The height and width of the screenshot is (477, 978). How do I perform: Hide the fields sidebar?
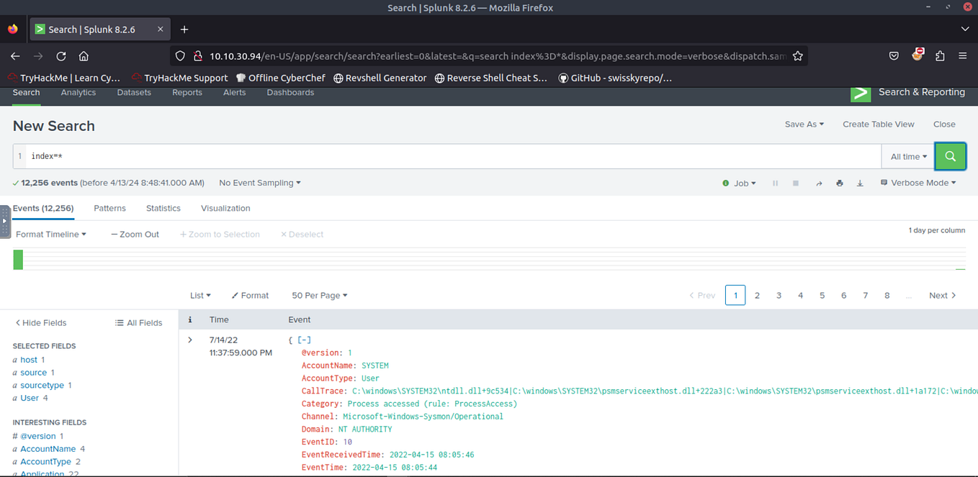[x=40, y=322]
